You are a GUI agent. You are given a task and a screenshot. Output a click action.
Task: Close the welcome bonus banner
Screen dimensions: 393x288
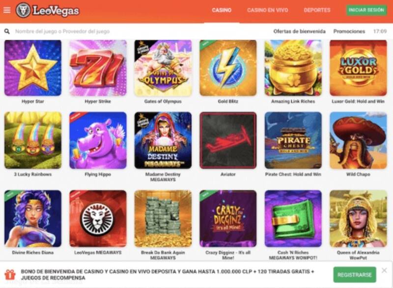click(384, 270)
